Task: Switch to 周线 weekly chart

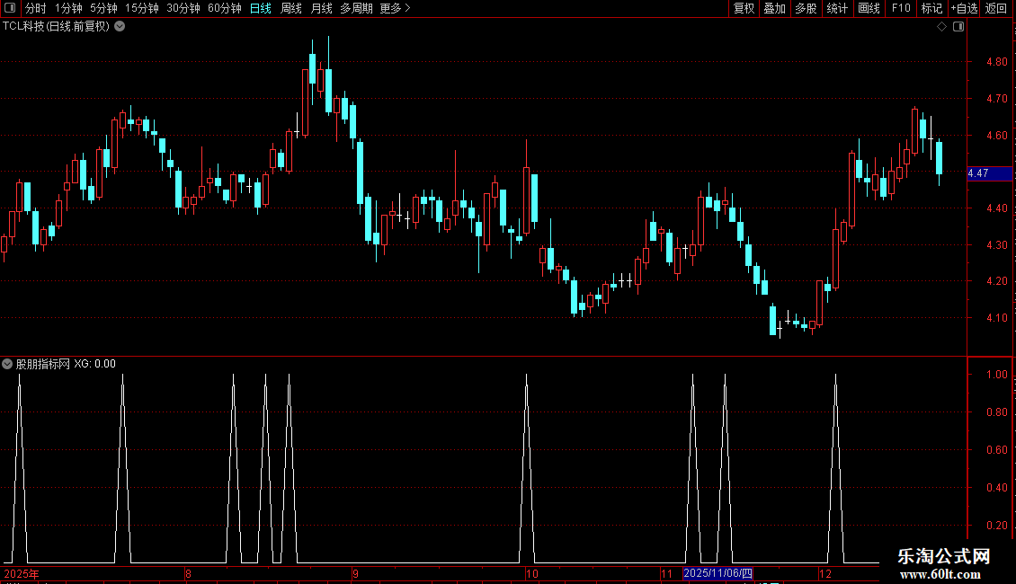Action: 291,8
